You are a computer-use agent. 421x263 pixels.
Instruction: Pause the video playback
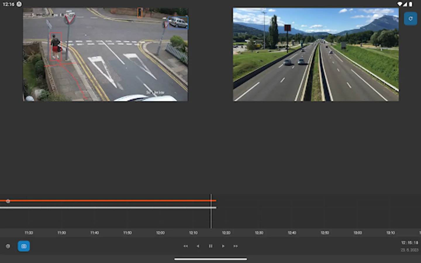210,246
